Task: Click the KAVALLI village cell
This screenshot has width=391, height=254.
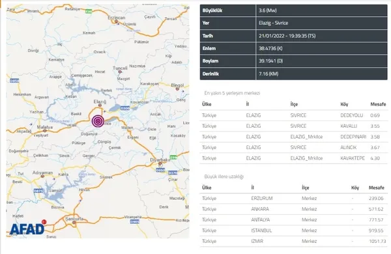Action: pyautogui.click(x=349, y=126)
